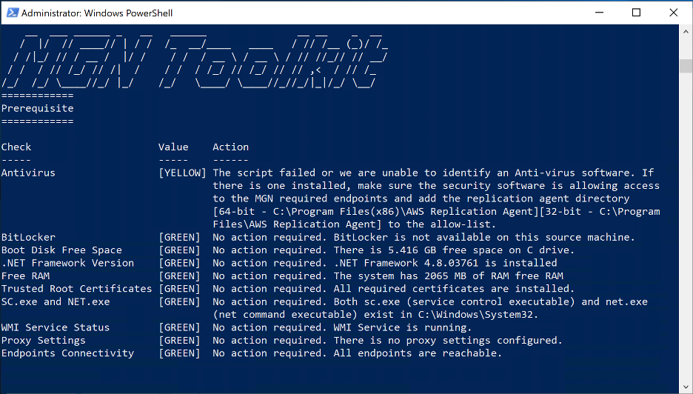
Task: Click the 'BitLocker' check name
Action: [28, 237]
